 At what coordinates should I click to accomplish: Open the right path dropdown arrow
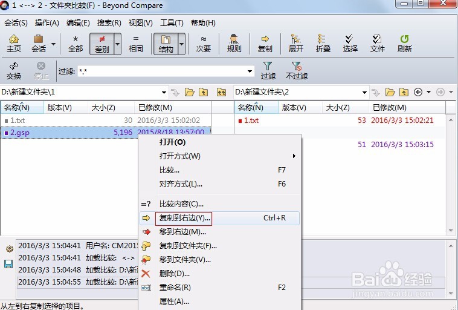pos(364,93)
